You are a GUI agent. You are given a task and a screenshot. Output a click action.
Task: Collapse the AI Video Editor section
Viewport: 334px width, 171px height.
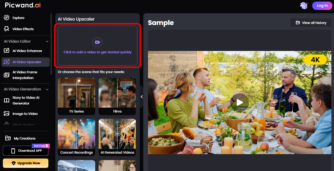(47, 41)
